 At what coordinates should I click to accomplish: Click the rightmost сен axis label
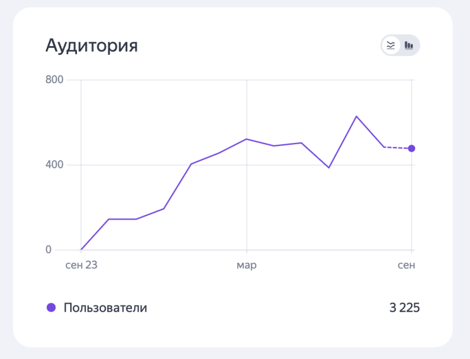tap(406, 265)
